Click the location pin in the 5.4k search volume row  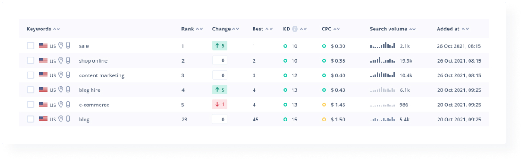click(x=61, y=119)
